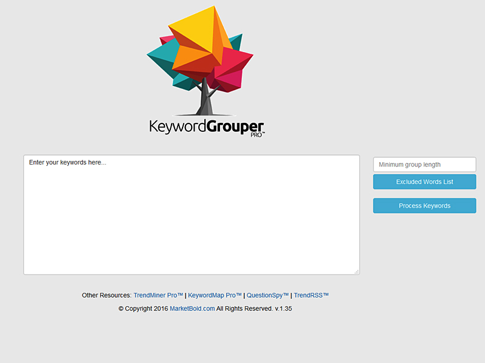Follow the TrendRSS link
485x363 pixels.
(311, 295)
